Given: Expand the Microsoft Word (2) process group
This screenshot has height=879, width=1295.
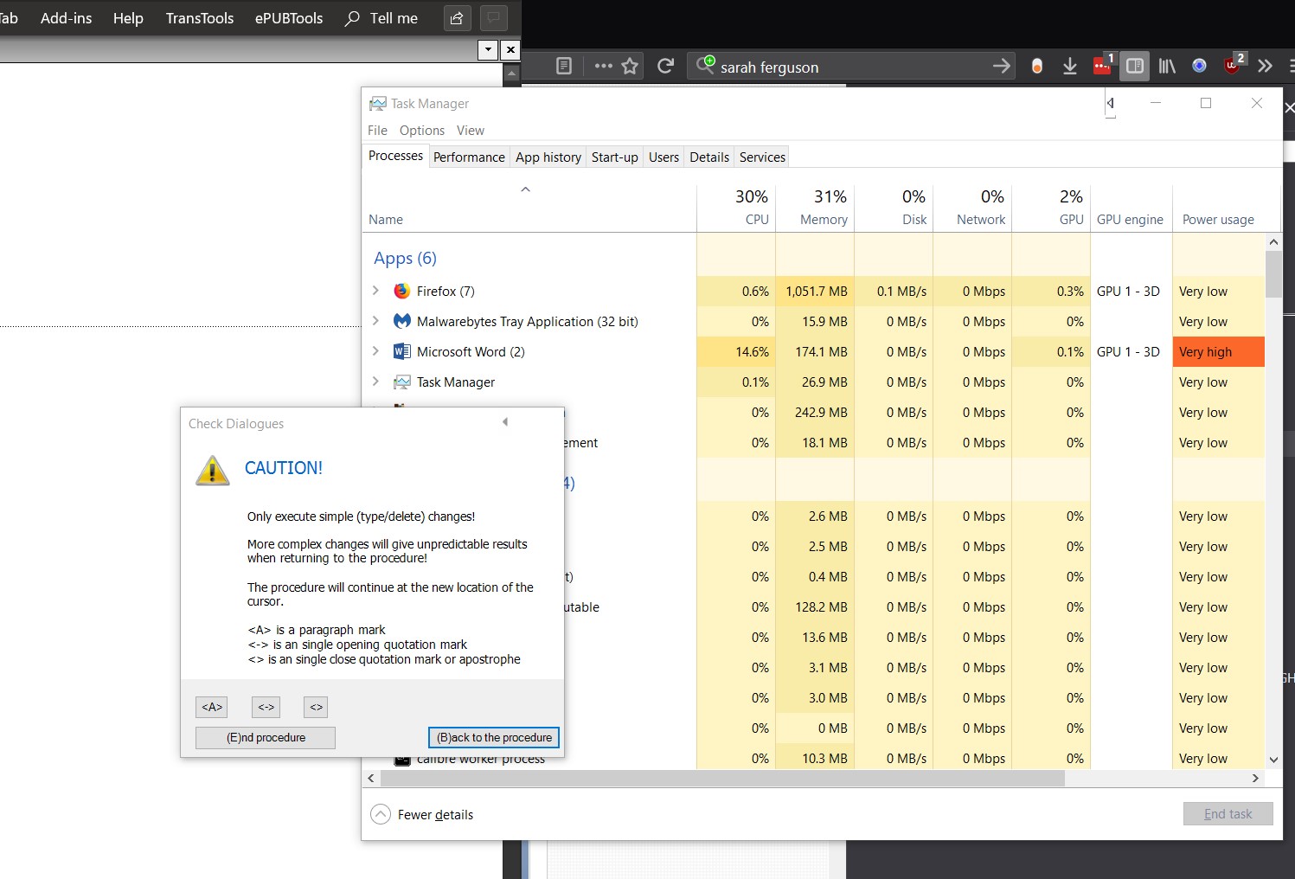Looking at the screenshot, I should click(x=375, y=352).
